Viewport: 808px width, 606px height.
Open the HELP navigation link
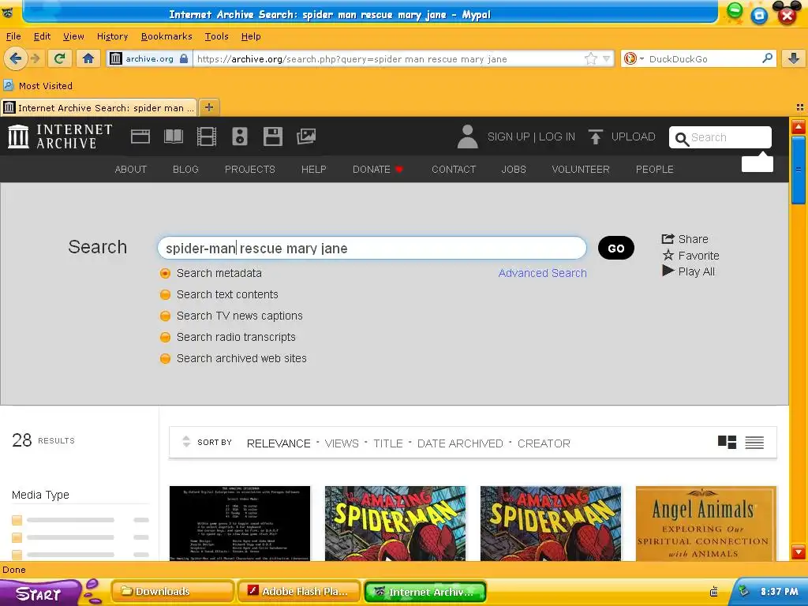(314, 169)
